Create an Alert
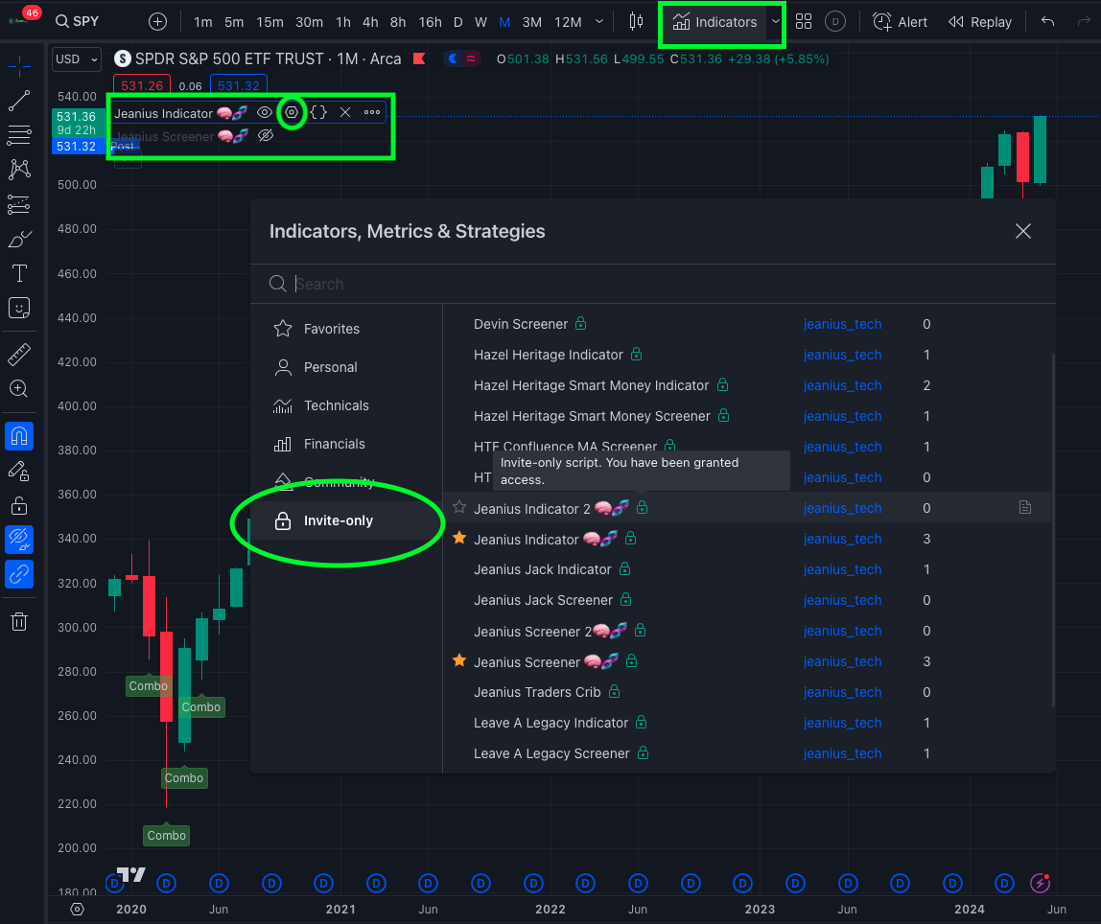 [900, 22]
